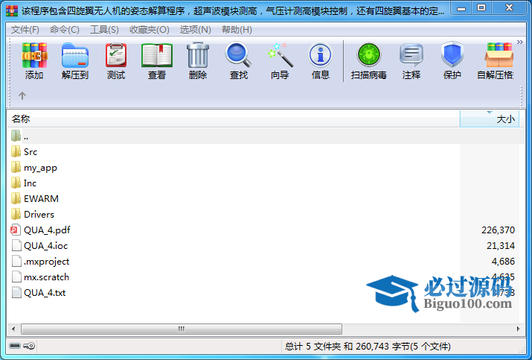Image resolution: width=532 pixels, height=360 pixels.
Task: Run the Test (测试) archive tool
Action: pyautogui.click(x=116, y=61)
